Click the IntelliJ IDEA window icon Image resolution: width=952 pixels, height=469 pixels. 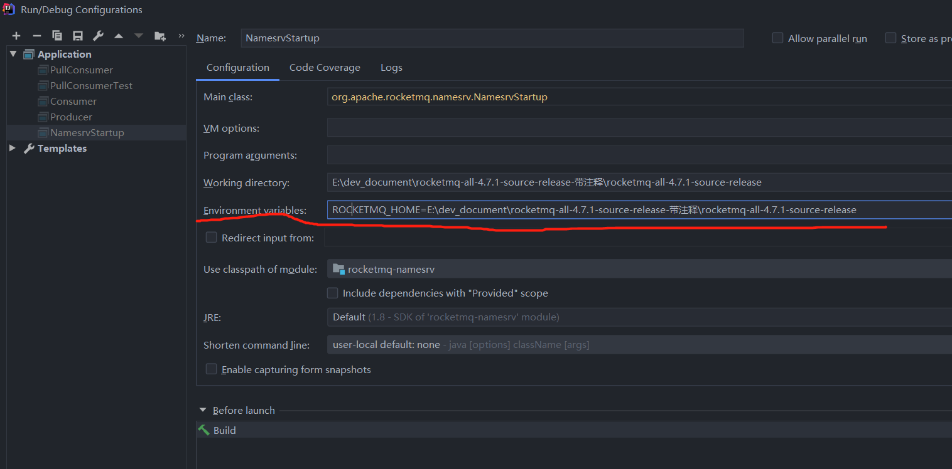point(9,9)
